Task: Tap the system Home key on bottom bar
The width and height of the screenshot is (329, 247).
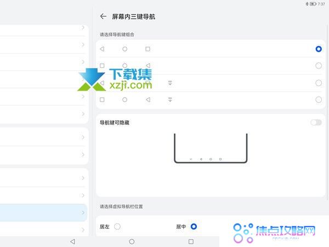Action: coord(132,242)
